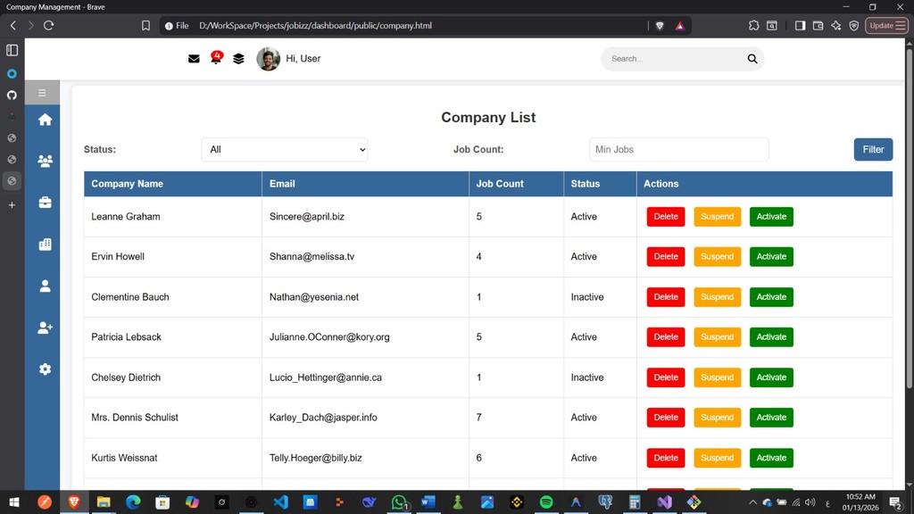The height and width of the screenshot is (514, 914).
Task: Check the notification bell with red badge
Action: pos(216,59)
